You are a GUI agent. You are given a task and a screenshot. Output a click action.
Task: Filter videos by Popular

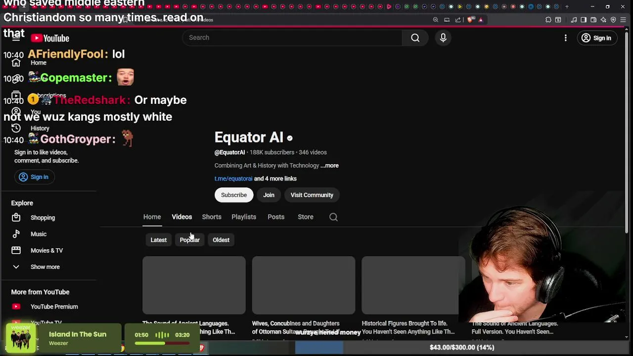coord(189,240)
